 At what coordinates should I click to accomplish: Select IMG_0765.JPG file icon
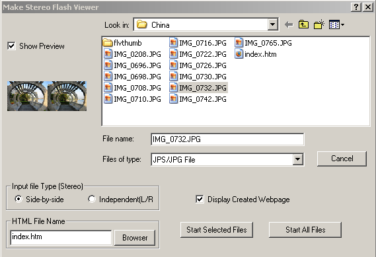239,43
